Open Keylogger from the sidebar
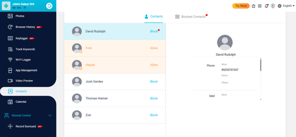Screen dimensions: 296x137 22,38
